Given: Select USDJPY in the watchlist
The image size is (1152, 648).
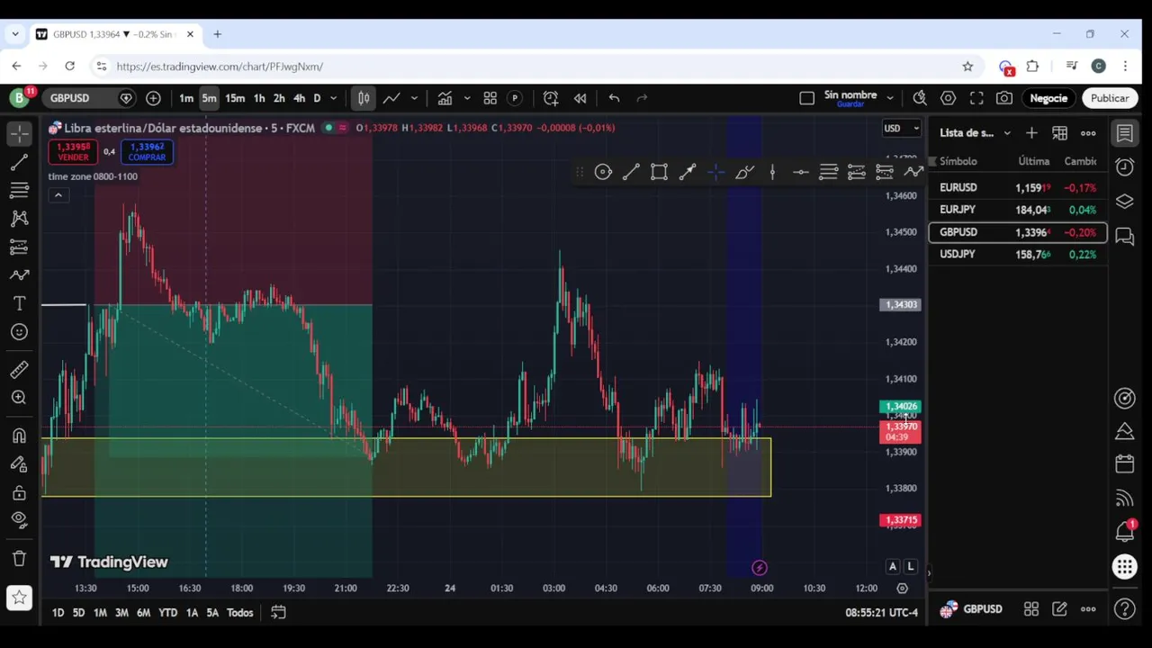Looking at the screenshot, I should 1018,255.
